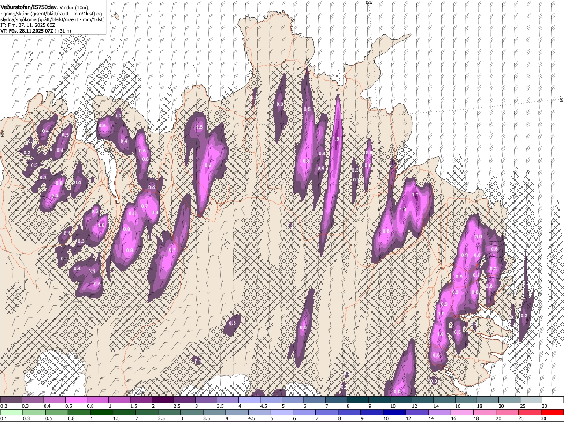Select the 7 blue swatch in lower scale
Screen dimensions: 564x422
point(327,412)
